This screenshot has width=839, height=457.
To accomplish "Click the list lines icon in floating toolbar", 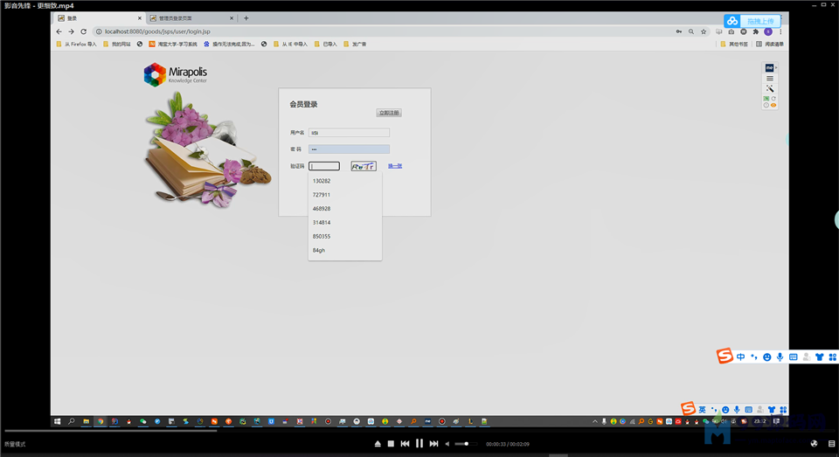I will pos(769,79).
